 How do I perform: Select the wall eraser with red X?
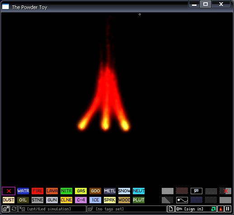[x=225, y=191]
